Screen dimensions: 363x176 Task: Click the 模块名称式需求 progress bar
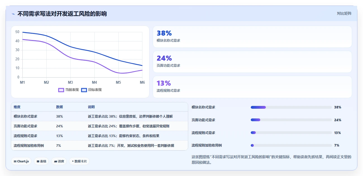coord(291,107)
